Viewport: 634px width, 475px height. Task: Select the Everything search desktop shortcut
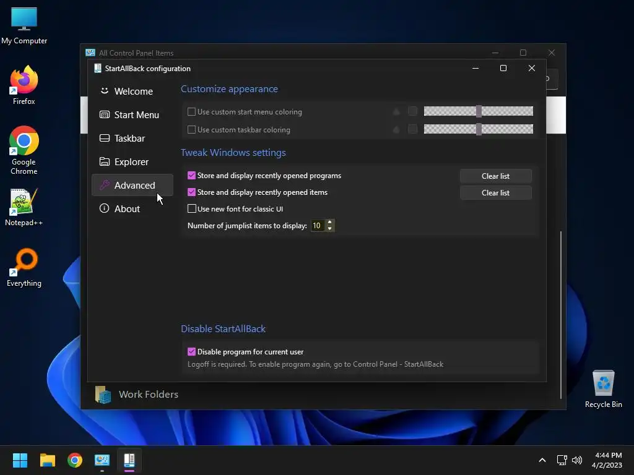pos(24,268)
